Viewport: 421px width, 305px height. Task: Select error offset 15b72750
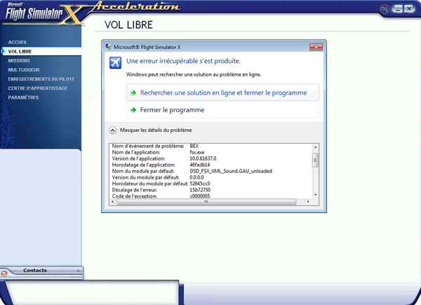coord(200,190)
